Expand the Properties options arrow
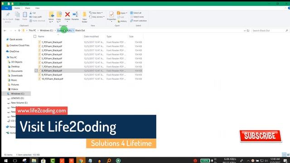This screenshot has height=163, width=290. 111,22
